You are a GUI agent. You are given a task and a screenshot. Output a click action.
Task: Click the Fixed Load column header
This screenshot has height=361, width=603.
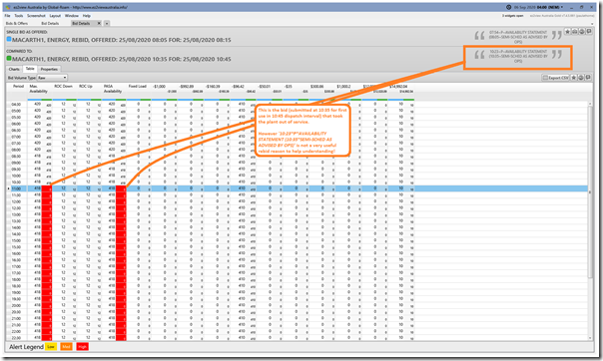click(x=138, y=86)
